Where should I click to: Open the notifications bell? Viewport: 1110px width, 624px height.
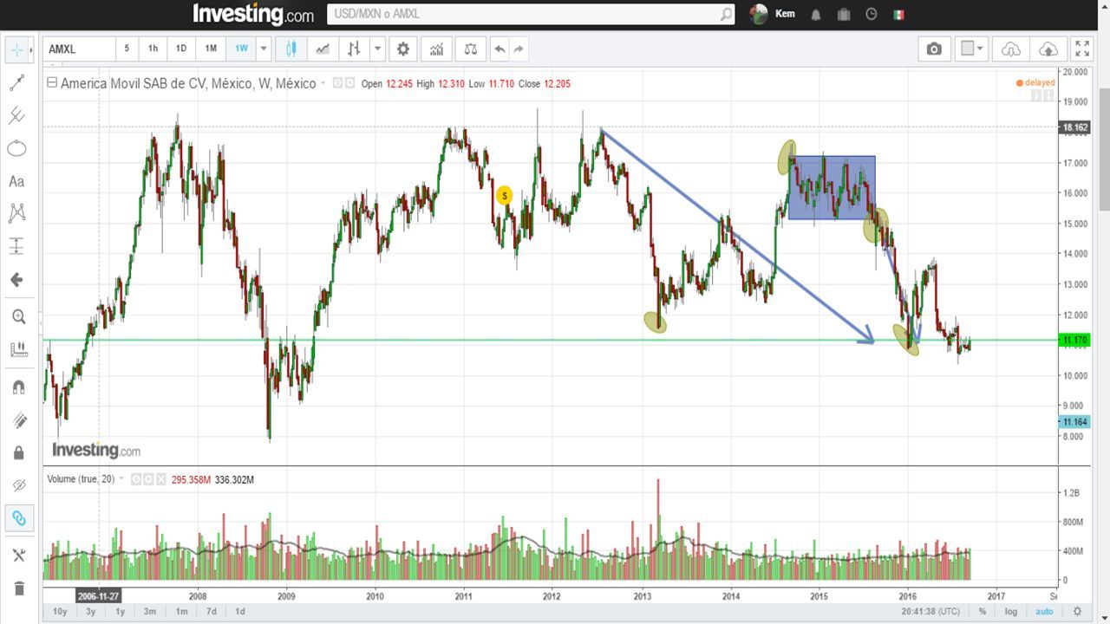point(816,15)
